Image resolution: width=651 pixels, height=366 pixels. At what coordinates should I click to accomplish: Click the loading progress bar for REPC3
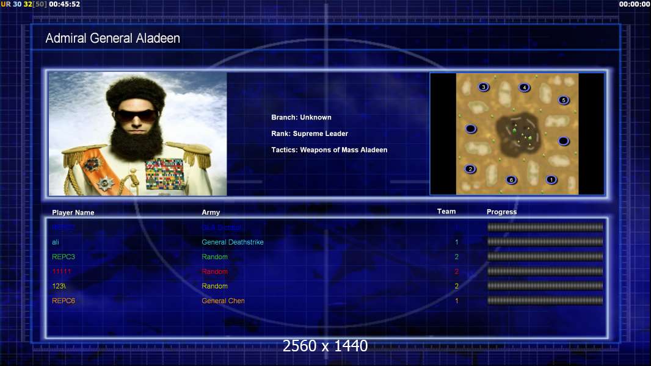[x=545, y=257]
